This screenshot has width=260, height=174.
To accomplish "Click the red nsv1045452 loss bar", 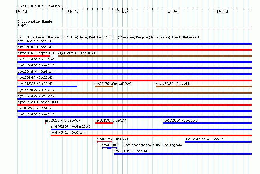I will click(151, 136).
